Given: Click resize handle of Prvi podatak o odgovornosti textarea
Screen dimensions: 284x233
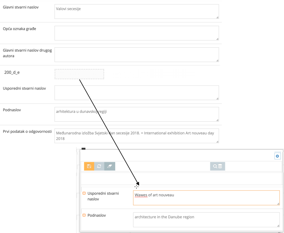Looking at the screenshot, I should pyautogui.click(x=217, y=141).
